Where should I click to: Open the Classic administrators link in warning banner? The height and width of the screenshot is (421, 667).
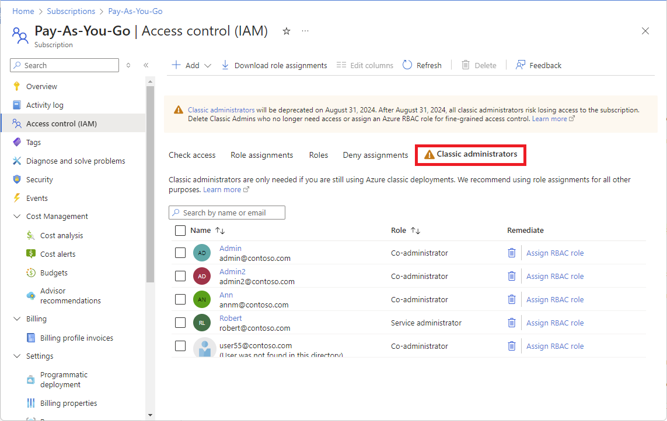coord(221,110)
